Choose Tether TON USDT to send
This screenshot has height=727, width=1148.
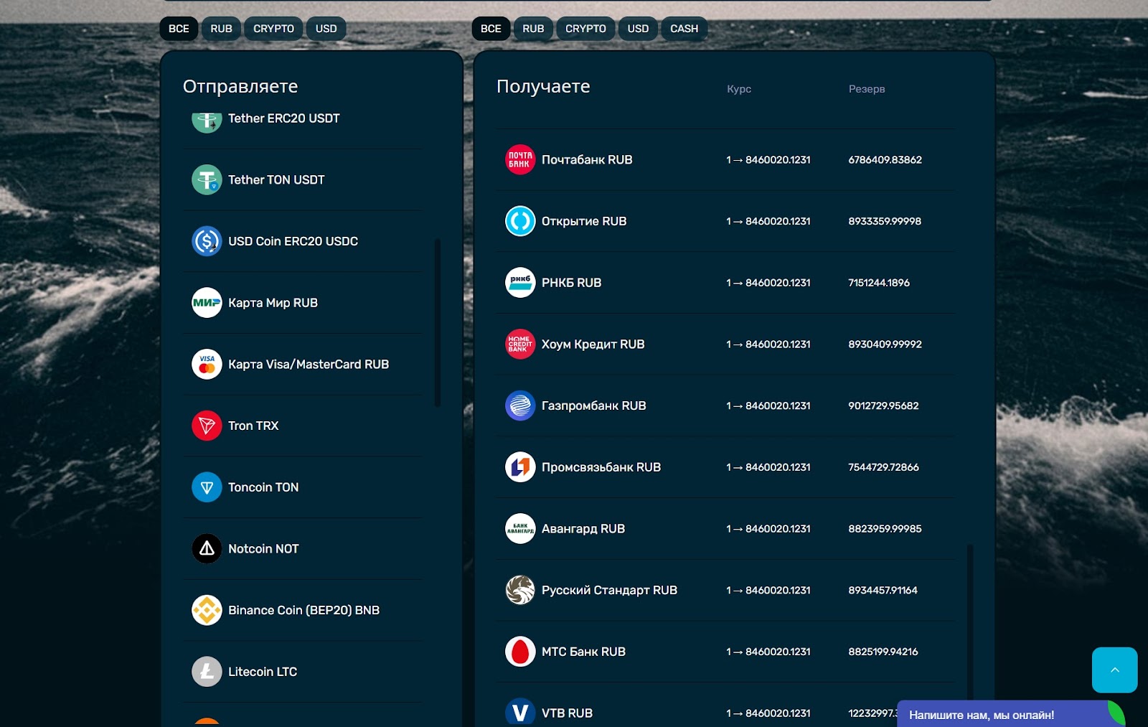(x=303, y=180)
